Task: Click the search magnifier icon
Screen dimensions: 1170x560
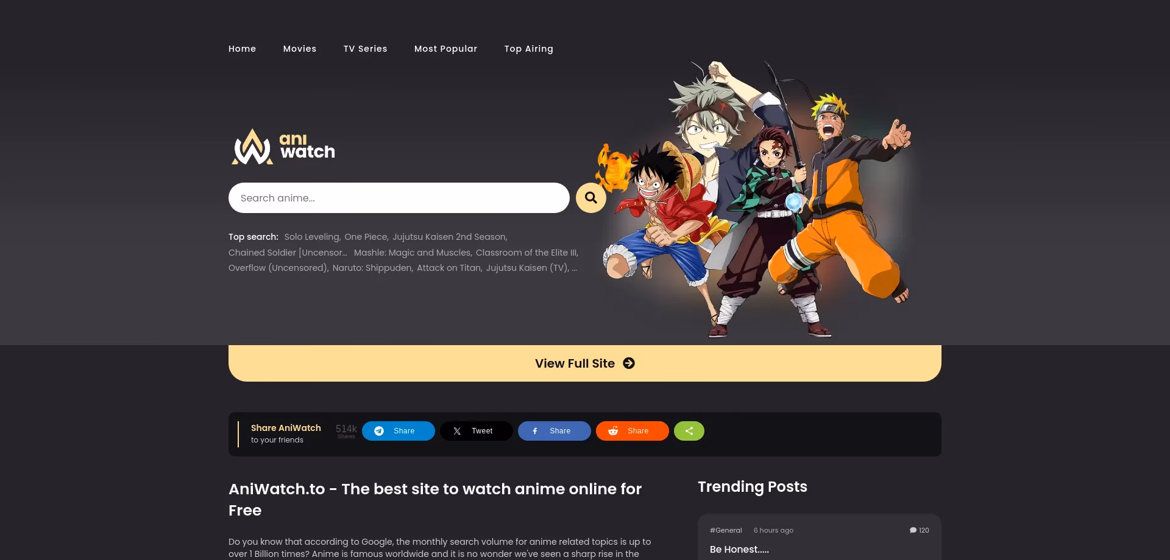Action: 590,198
